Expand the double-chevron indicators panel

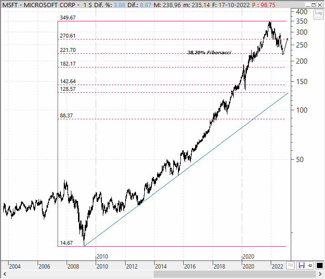tap(291, 265)
